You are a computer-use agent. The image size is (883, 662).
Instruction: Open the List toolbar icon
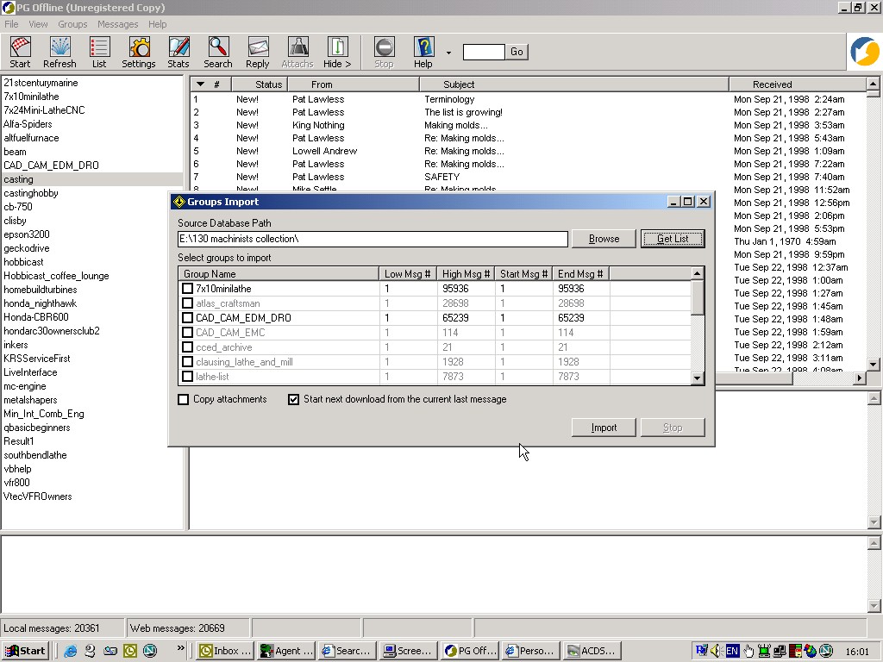99,52
